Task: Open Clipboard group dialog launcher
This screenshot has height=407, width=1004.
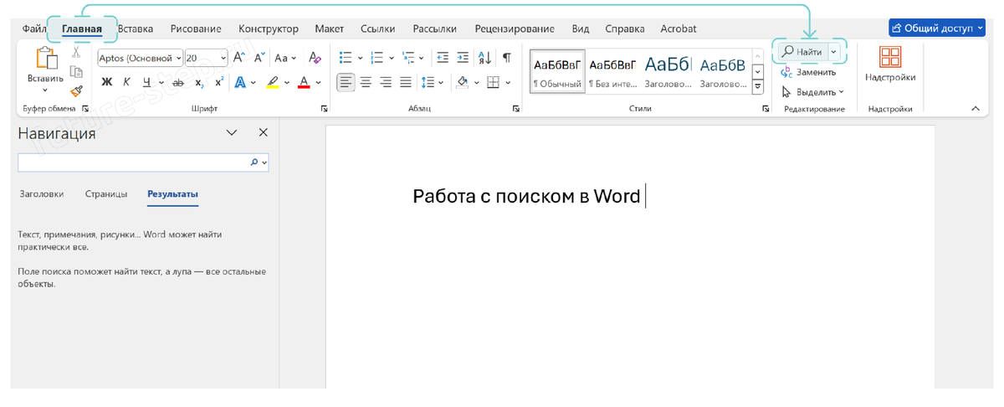Action: click(85, 109)
